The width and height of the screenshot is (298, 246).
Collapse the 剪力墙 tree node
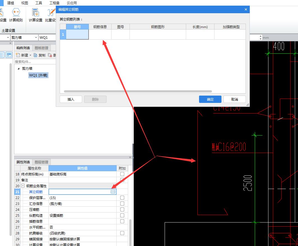coord(19,69)
